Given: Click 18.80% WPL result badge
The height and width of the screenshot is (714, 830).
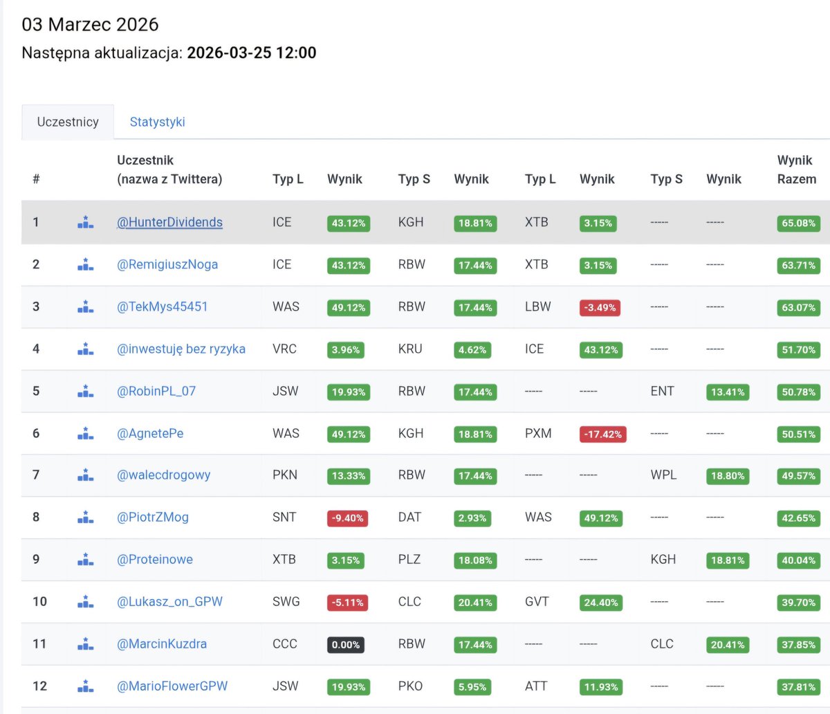Looking at the screenshot, I should [728, 475].
